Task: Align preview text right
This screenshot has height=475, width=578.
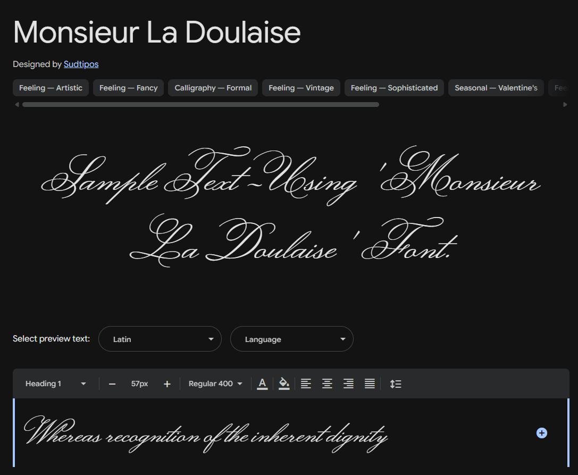Action: click(x=348, y=384)
